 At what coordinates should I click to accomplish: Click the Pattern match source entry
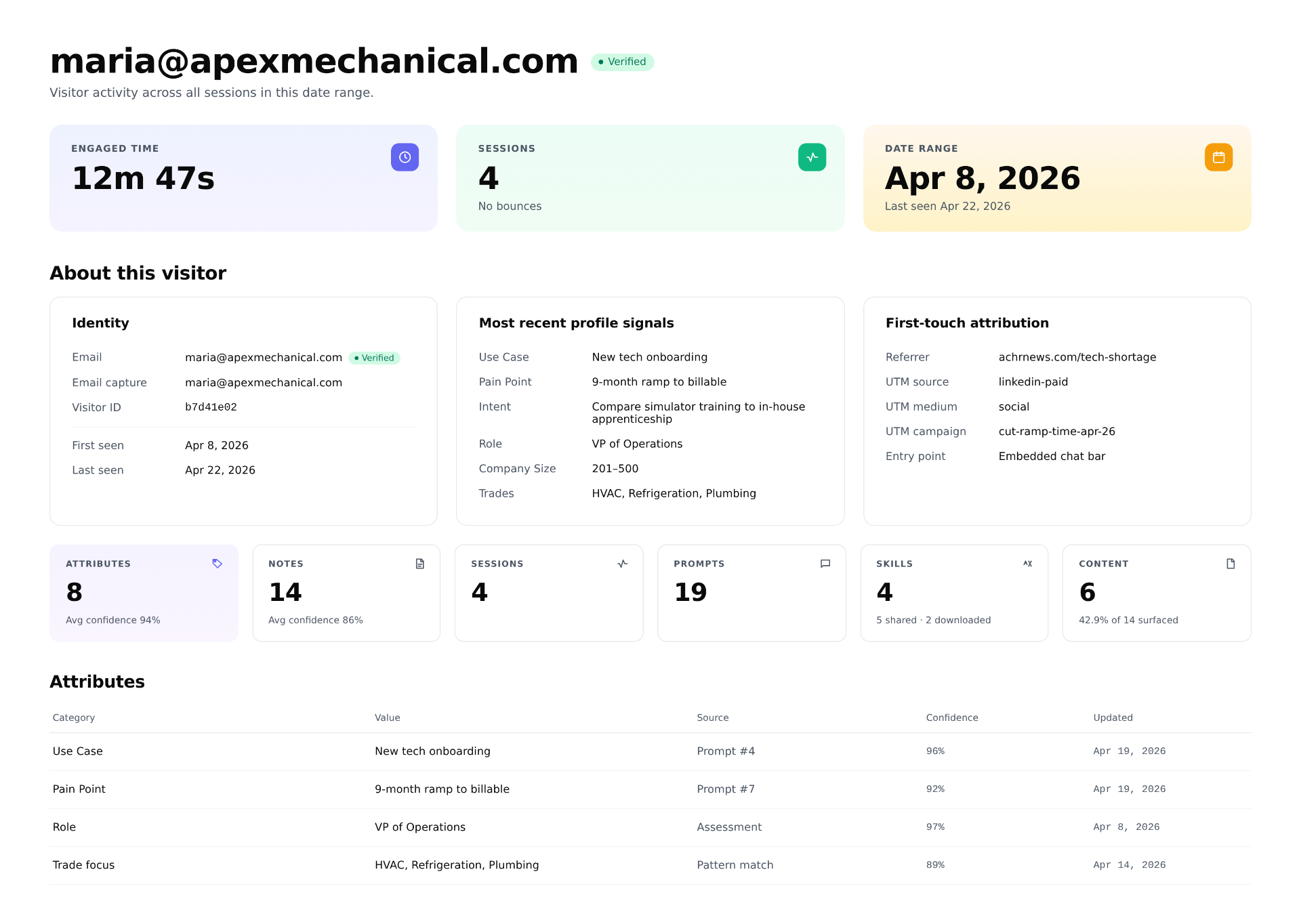[735, 865]
